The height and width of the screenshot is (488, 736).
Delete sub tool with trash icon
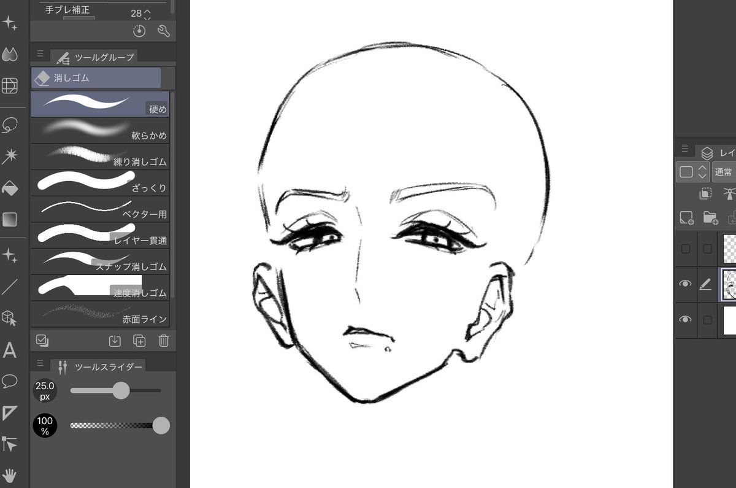coord(163,341)
